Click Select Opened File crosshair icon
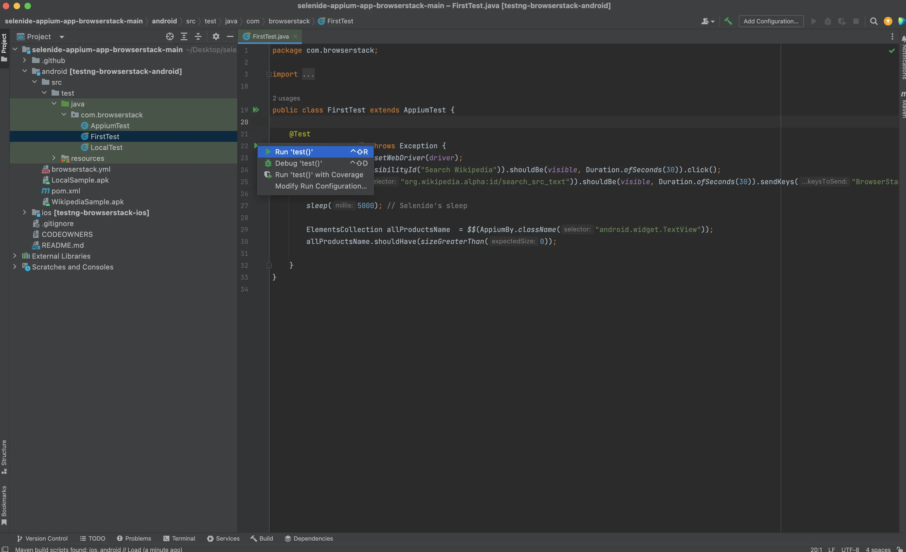The width and height of the screenshot is (906, 552). click(x=170, y=36)
